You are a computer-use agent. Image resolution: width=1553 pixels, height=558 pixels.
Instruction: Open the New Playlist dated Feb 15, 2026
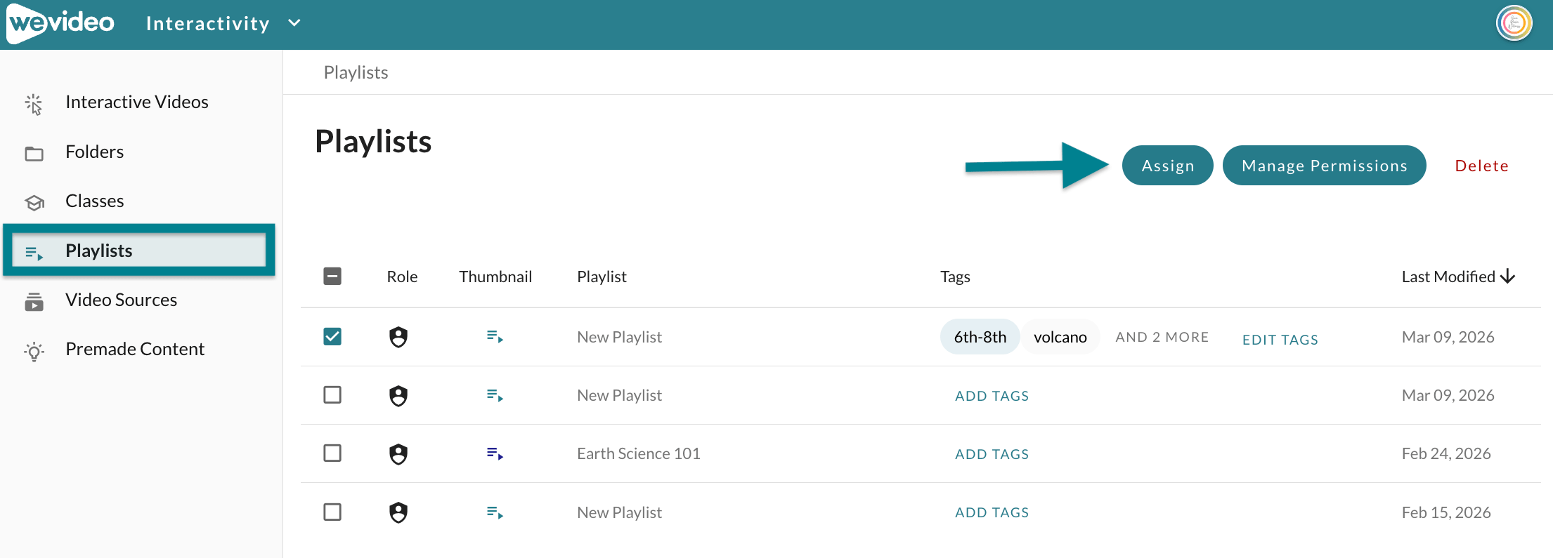[619, 512]
